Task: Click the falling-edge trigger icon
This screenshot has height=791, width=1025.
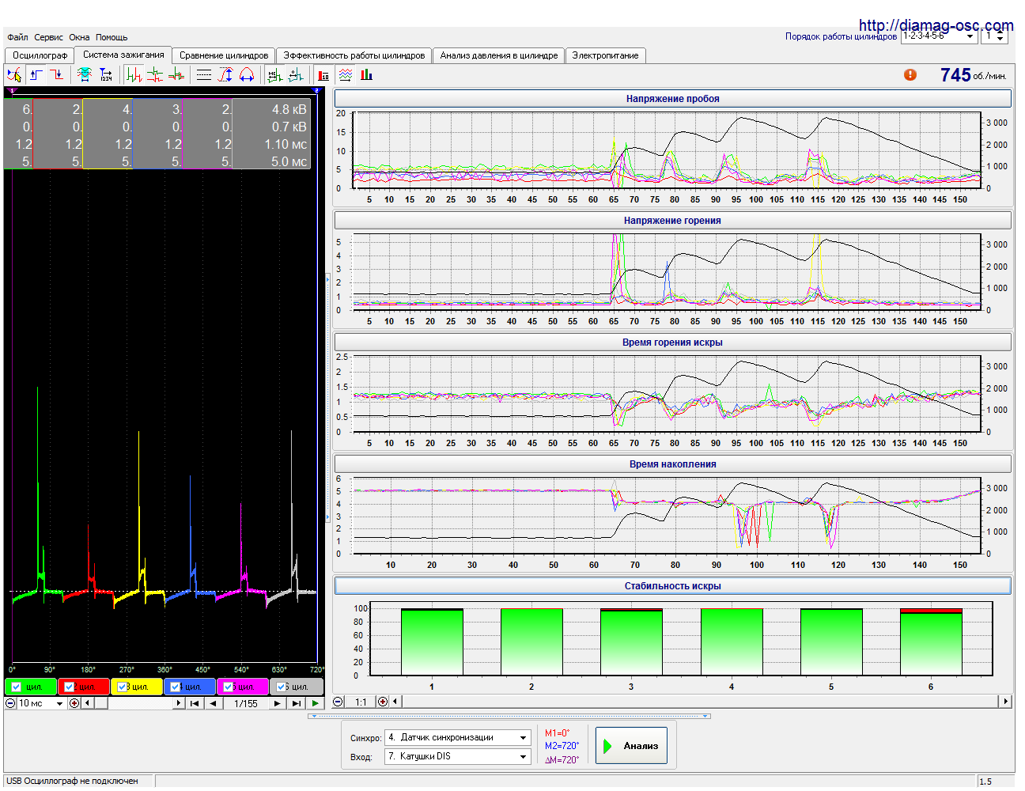Action: coord(57,75)
